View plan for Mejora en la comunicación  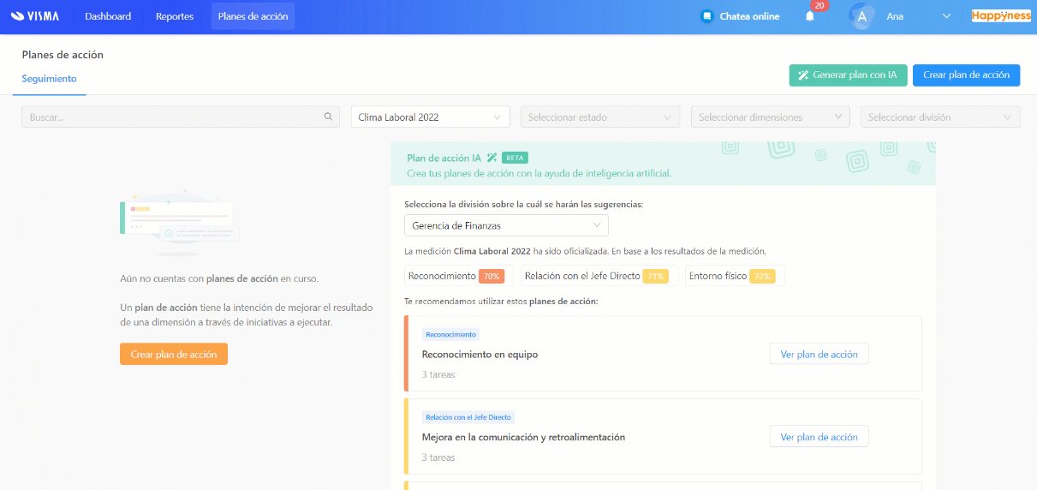tap(819, 437)
